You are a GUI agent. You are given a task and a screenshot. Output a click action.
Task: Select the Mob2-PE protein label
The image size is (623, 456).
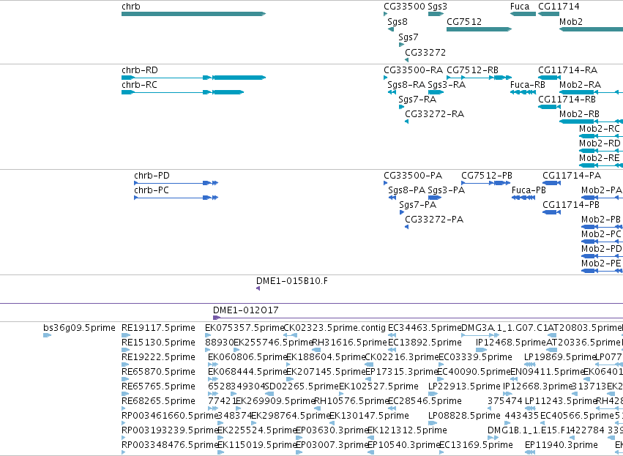[x=601, y=263]
